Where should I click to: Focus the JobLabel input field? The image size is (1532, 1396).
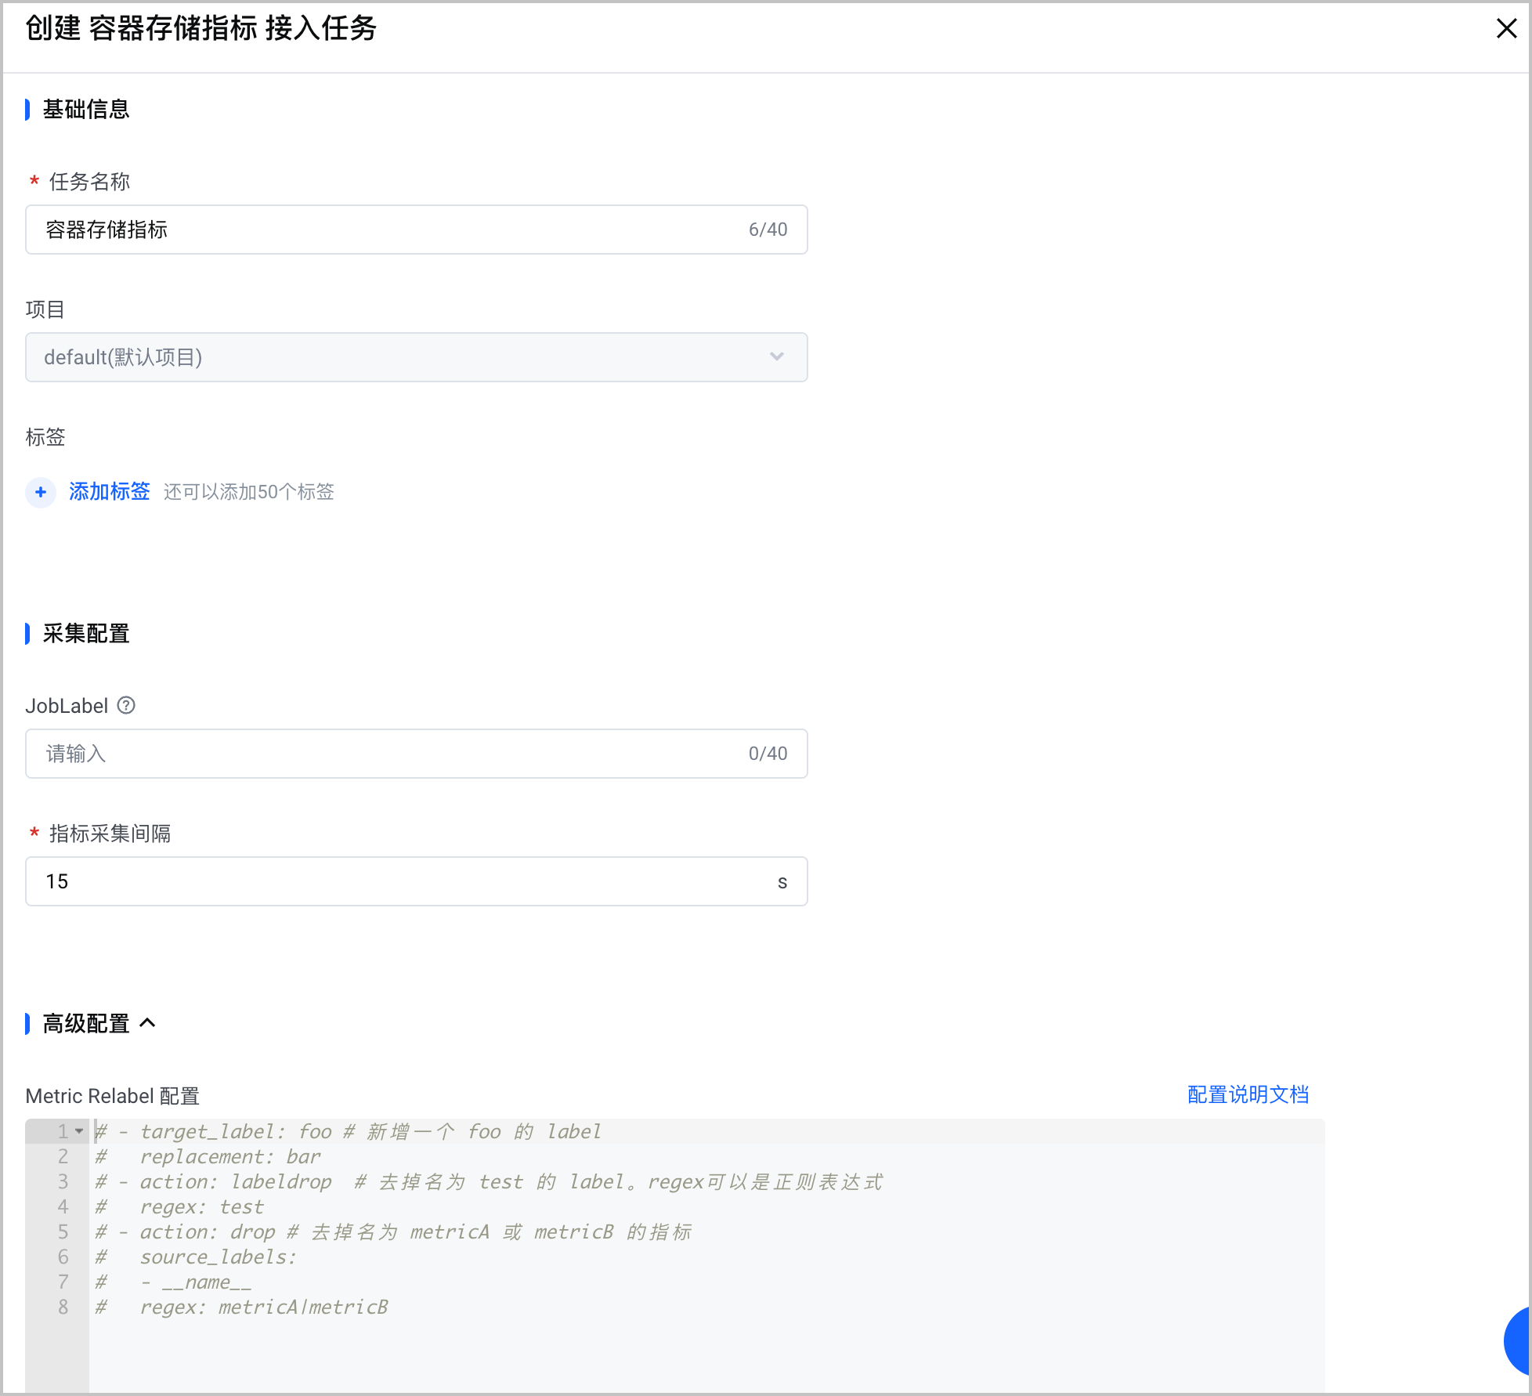coord(417,754)
